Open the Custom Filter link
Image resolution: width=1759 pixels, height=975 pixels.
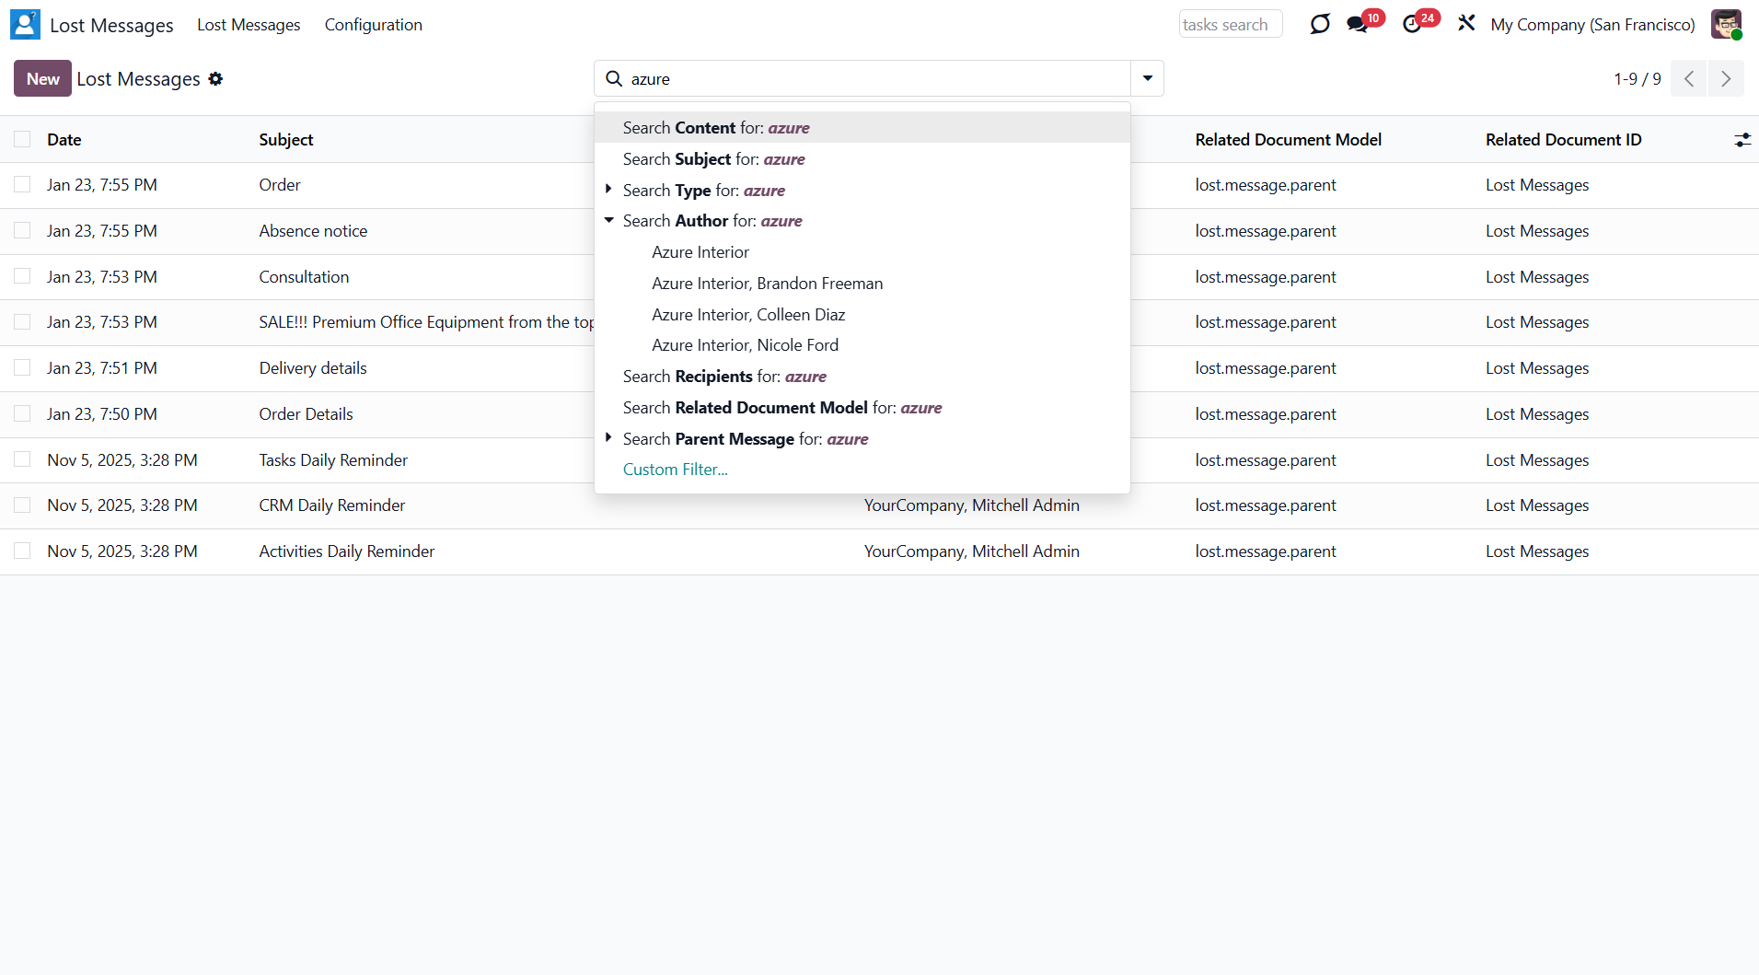(x=675, y=470)
